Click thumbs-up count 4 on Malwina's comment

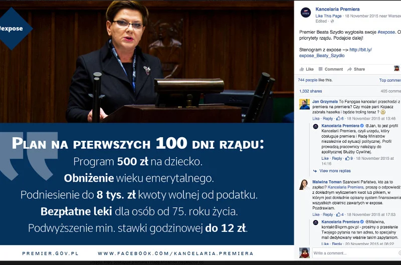click(x=340, y=215)
